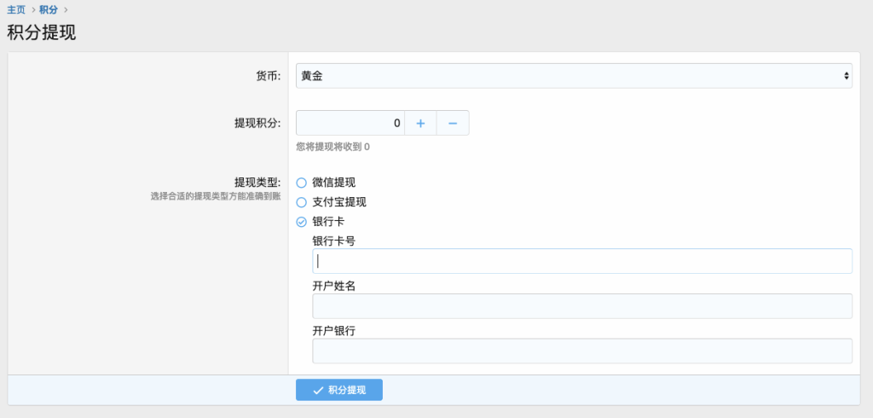Select the 银行卡 radio option
873x418 pixels.
301,222
